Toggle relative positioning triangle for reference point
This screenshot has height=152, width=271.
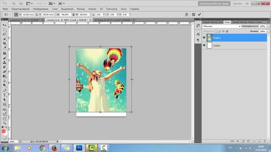[x=37, y=15]
